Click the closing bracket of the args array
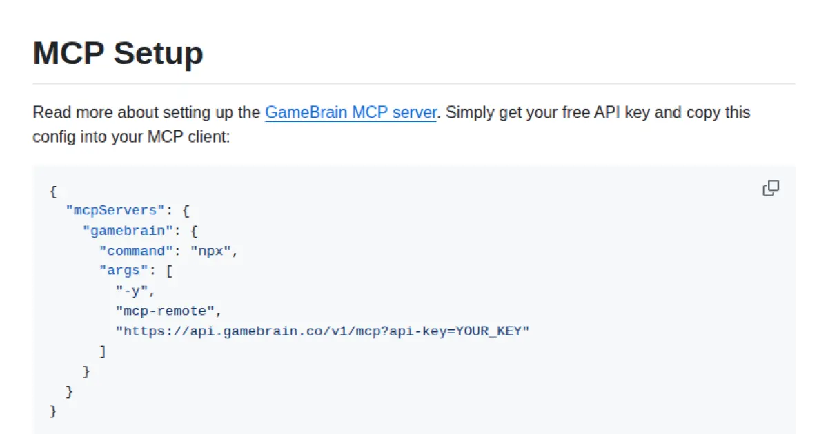The height and width of the screenshot is (434, 828). 103,351
